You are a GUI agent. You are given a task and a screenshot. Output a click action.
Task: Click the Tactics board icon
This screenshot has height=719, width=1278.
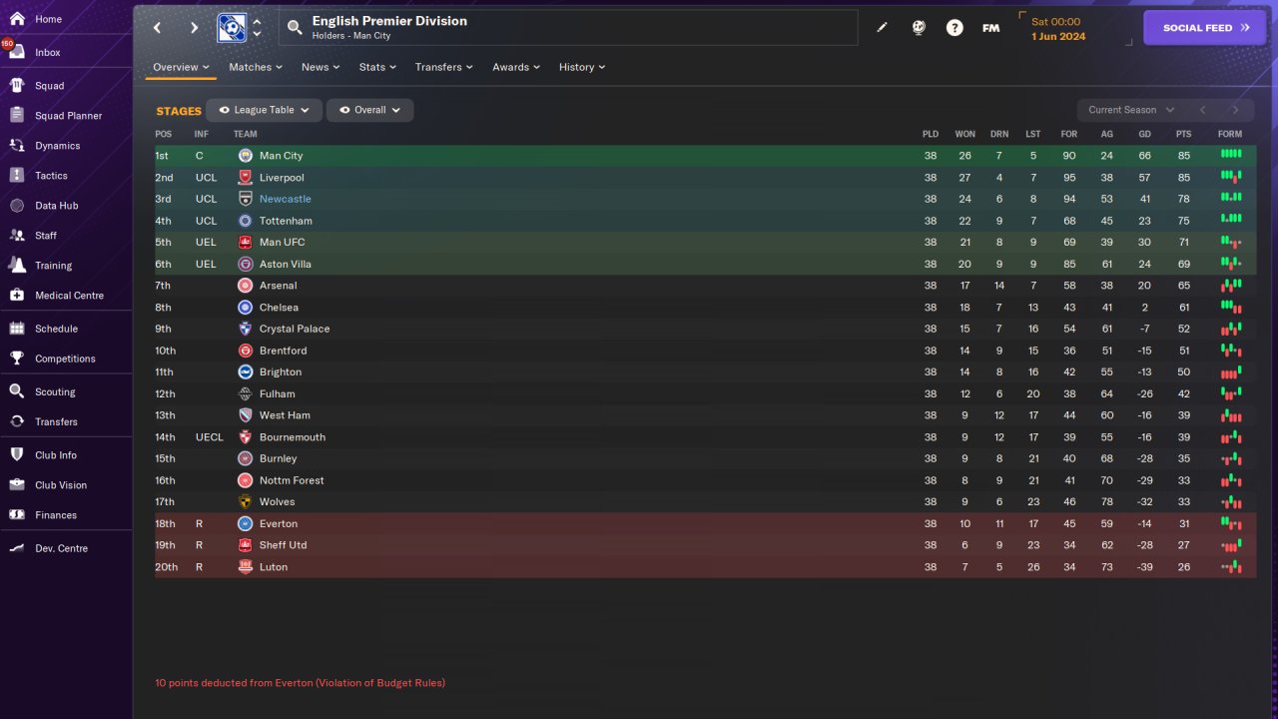point(17,176)
